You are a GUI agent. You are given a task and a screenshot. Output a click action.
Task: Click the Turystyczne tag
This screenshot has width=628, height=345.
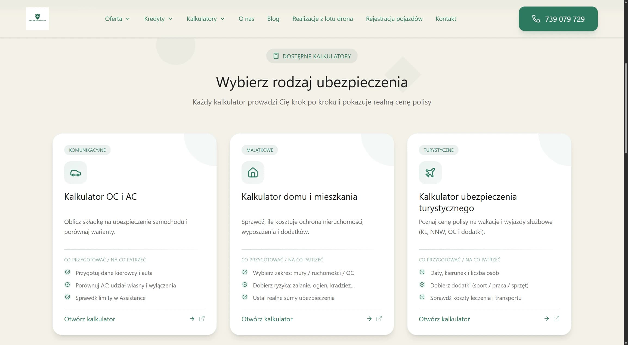438,150
